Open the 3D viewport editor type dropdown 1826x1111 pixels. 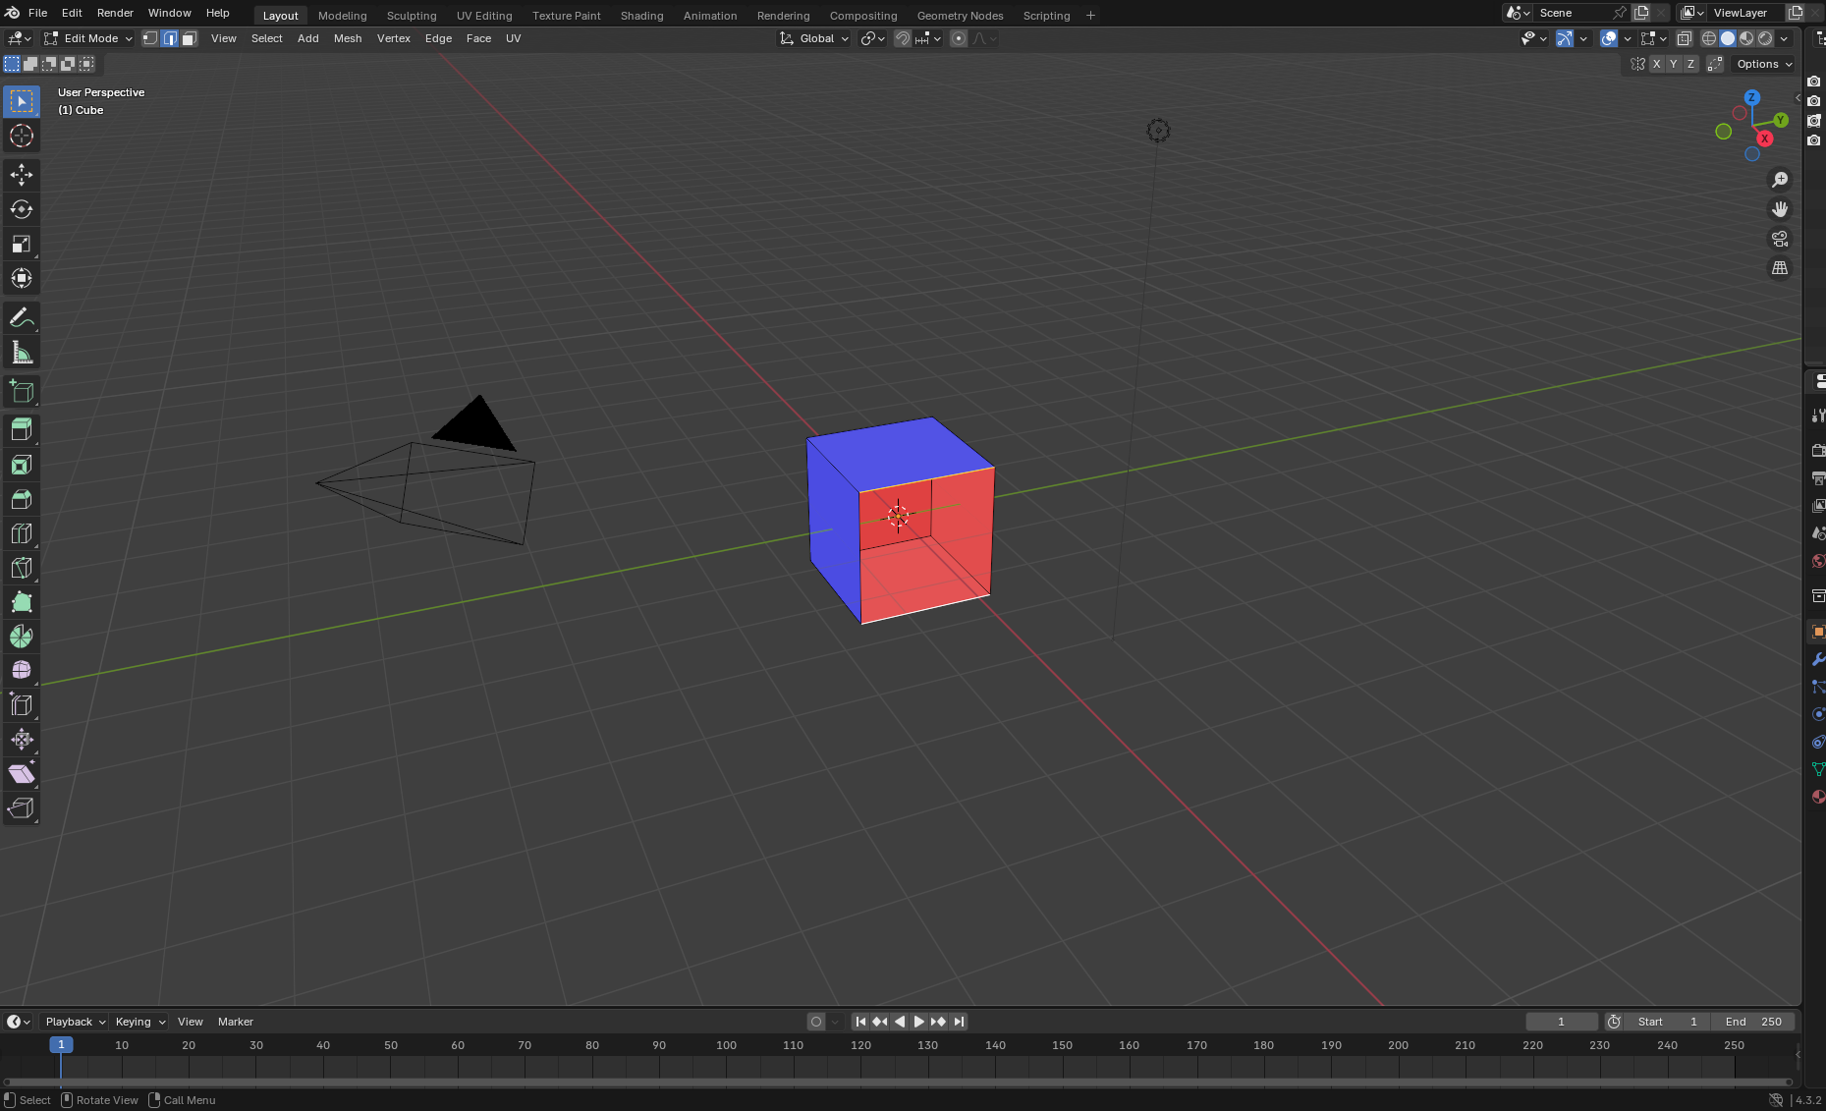click(19, 38)
